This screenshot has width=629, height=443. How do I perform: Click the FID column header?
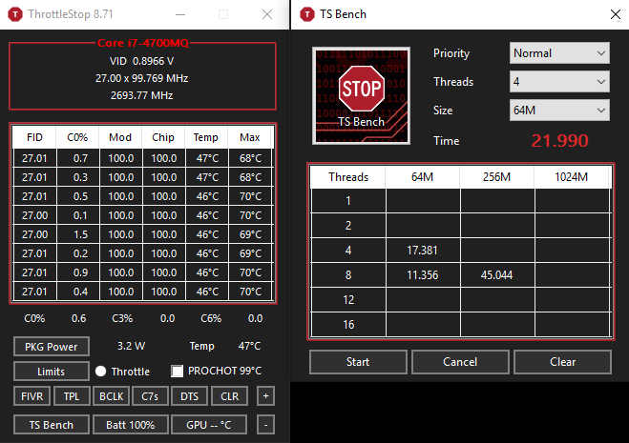[x=34, y=137]
